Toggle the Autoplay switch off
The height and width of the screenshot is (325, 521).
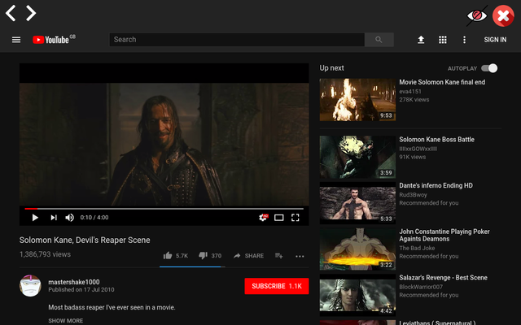coord(489,68)
